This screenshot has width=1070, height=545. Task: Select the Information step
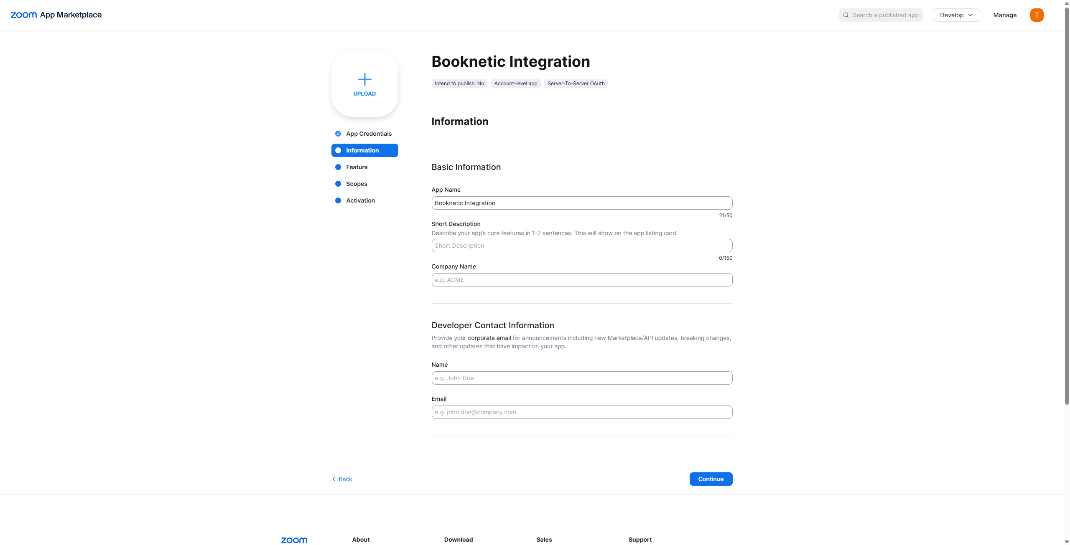click(x=364, y=150)
